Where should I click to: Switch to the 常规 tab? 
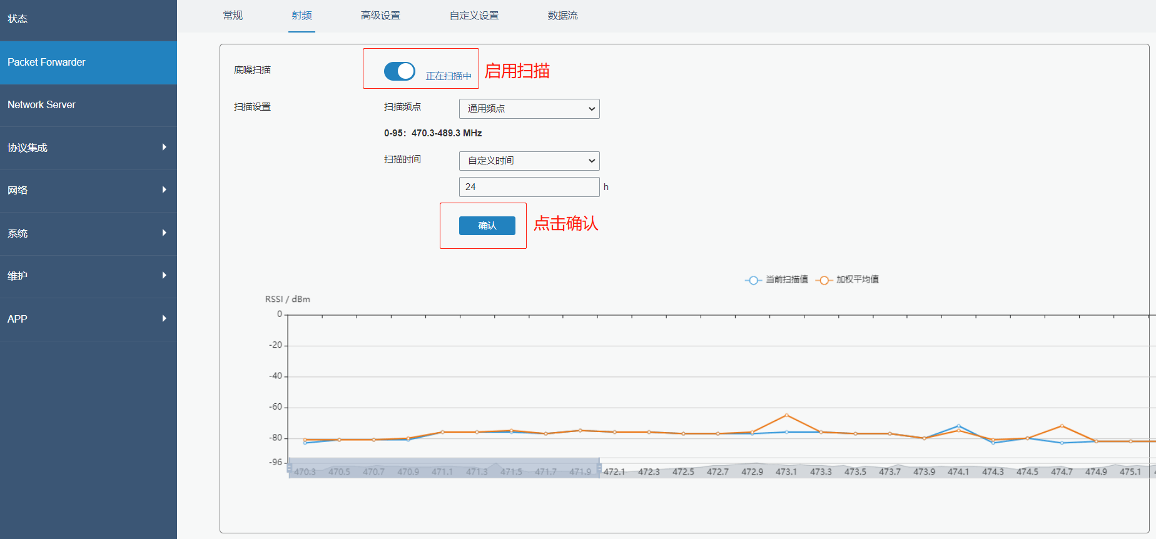click(233, 16)
